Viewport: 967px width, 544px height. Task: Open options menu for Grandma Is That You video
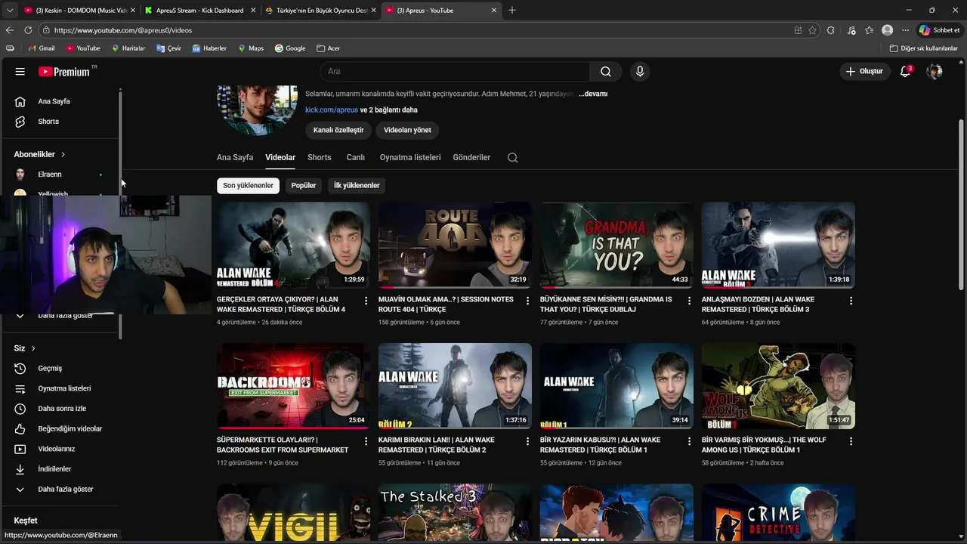[689, 301]
